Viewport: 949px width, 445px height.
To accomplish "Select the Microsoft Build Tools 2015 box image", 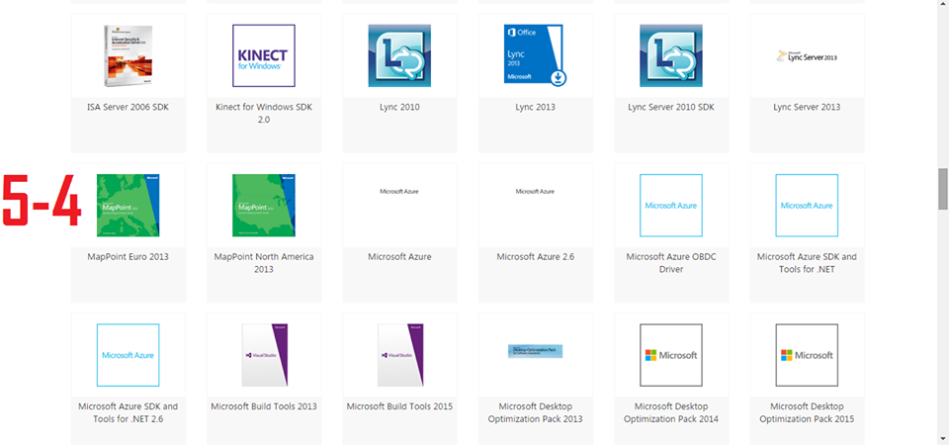I will [x=400, y=355].
